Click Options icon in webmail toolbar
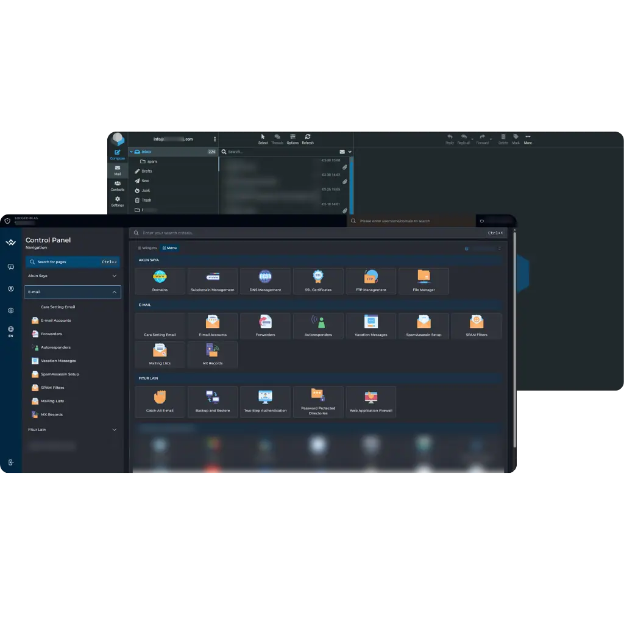 (x=292, y=139)
